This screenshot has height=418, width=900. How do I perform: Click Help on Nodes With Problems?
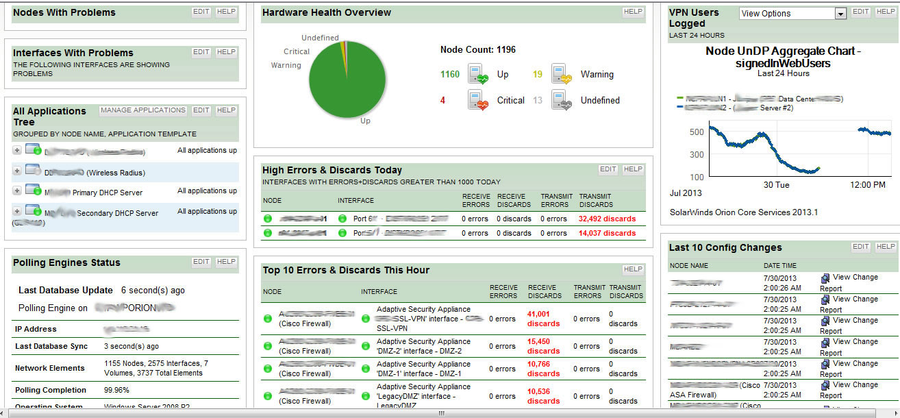coord(226,12)
